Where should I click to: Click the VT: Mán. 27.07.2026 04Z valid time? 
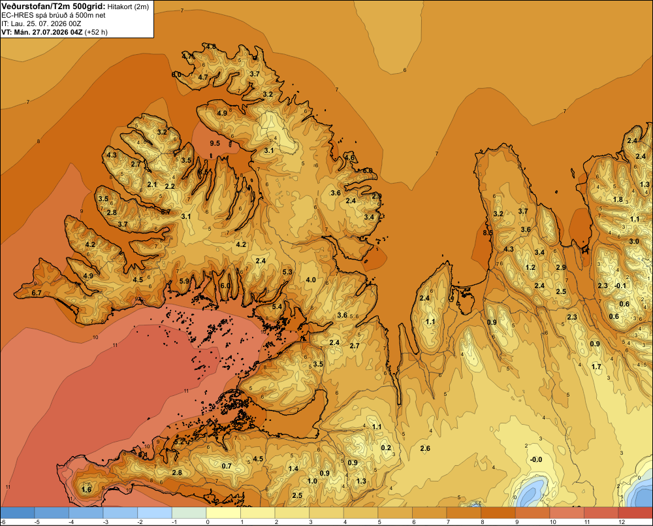[54, 32]
